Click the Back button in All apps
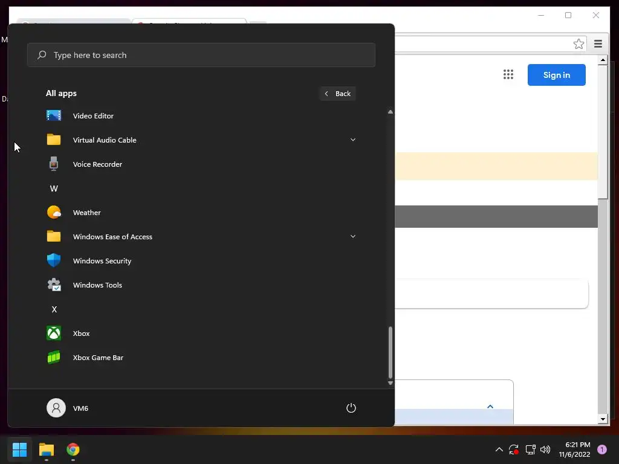The width and height of the screenshot is (619, 464). pos(338,94)
